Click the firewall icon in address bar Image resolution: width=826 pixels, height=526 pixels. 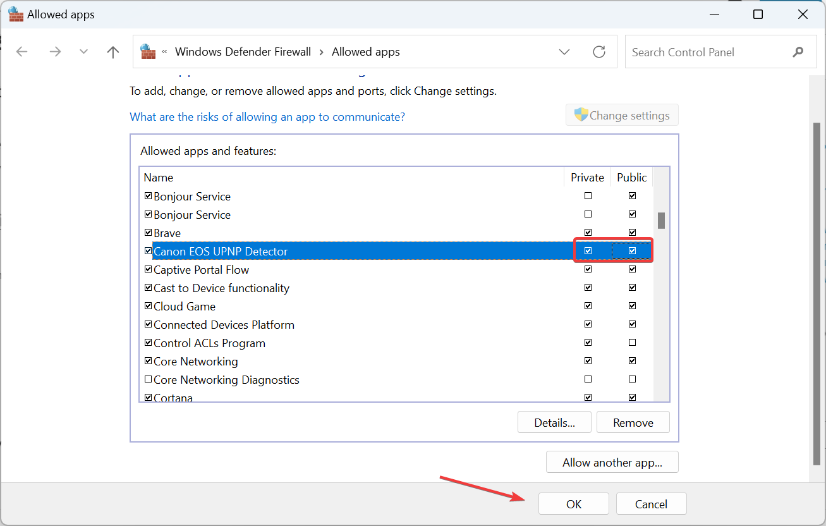tap(148, 52)
